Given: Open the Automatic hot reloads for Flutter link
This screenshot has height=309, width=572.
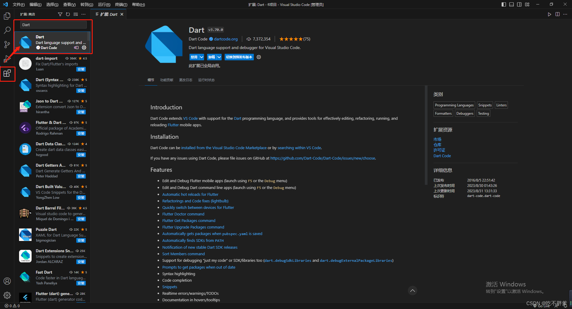Looking at the screenshot, I should pyautogui.click(x=190, y=194).
